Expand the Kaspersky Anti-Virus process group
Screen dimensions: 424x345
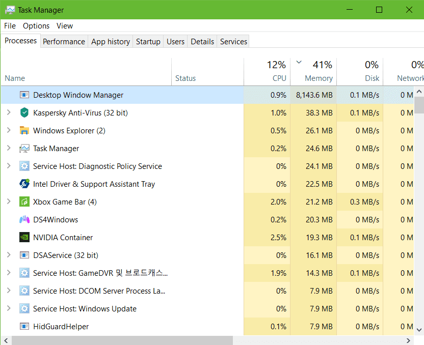pyautogui.click(x=8, y=113)
